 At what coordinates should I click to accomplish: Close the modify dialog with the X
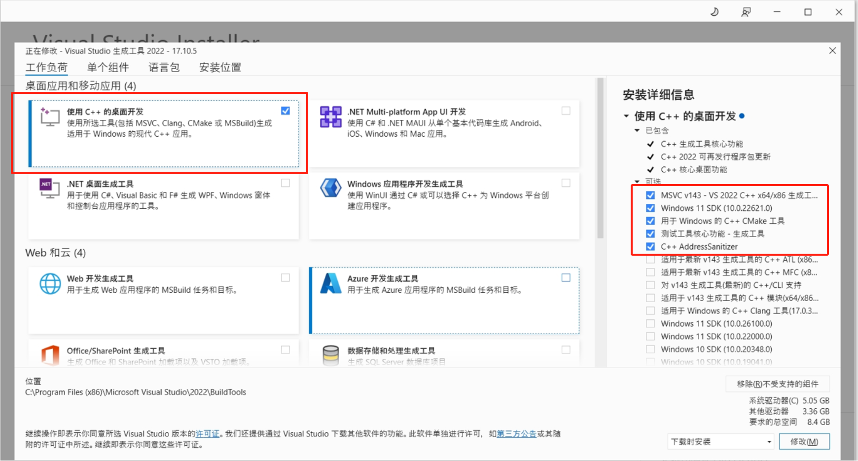(x=832, y=50)
